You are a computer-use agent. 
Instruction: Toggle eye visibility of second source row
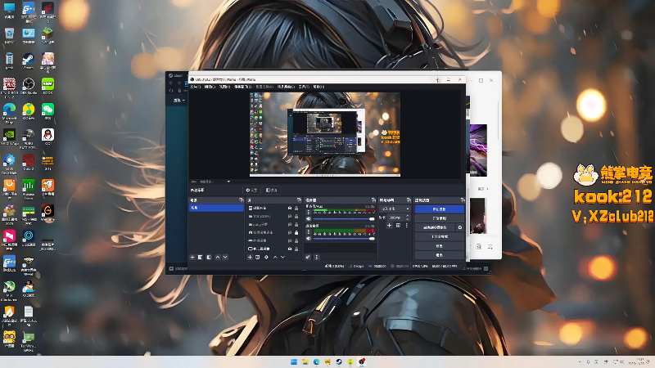tap(290, 216)
